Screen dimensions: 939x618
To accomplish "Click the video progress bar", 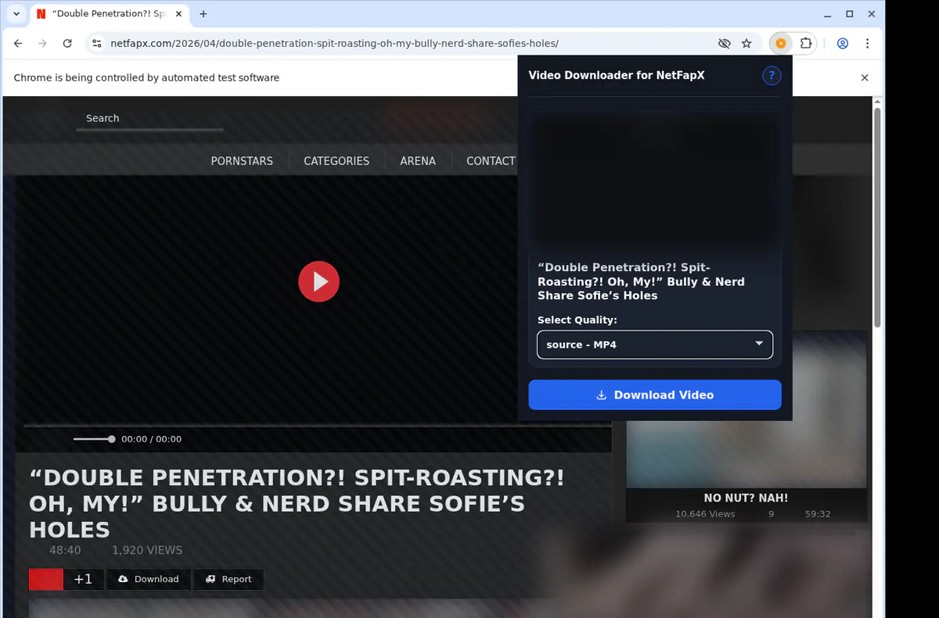I will [x=317, y=426].
